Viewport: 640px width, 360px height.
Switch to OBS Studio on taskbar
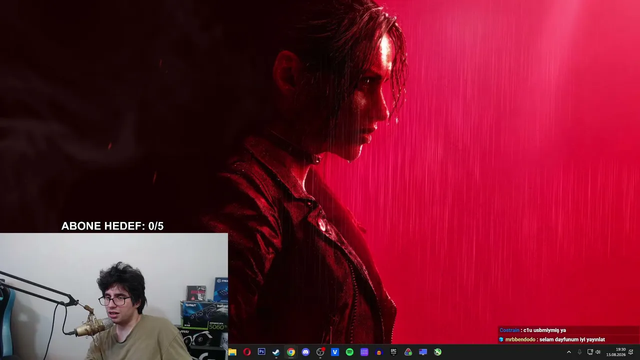[320, 352]
